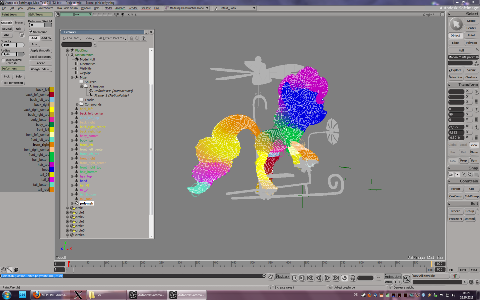
Task: Click the viewport camera icon
Action: 116,14
